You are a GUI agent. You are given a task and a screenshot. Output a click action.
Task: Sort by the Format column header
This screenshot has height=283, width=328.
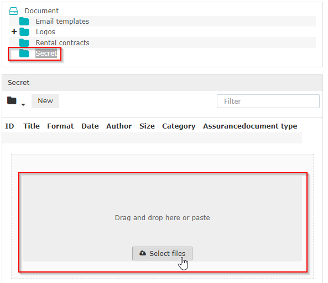(60, 126)
